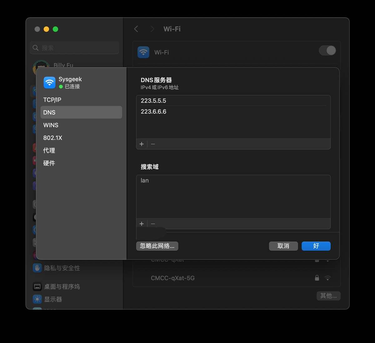Click the plus icon under 搜索域 list

coord(142,224)
